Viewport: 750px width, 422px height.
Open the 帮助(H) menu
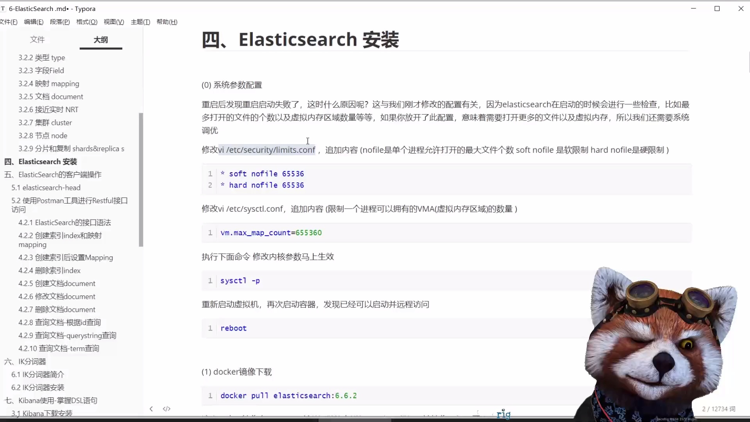tap(167, 22)
